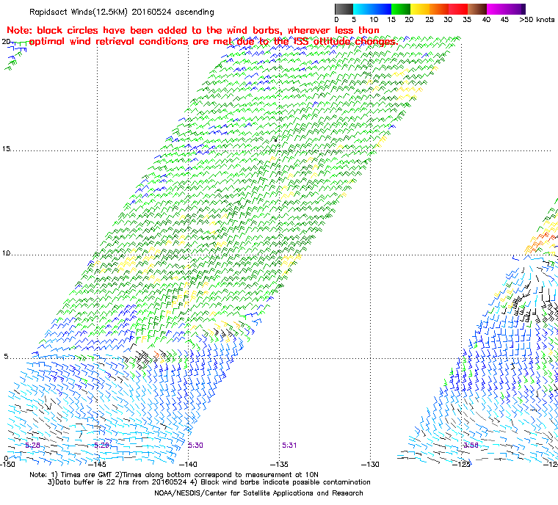Click the swath time label 5:31

tap(289, 446)
